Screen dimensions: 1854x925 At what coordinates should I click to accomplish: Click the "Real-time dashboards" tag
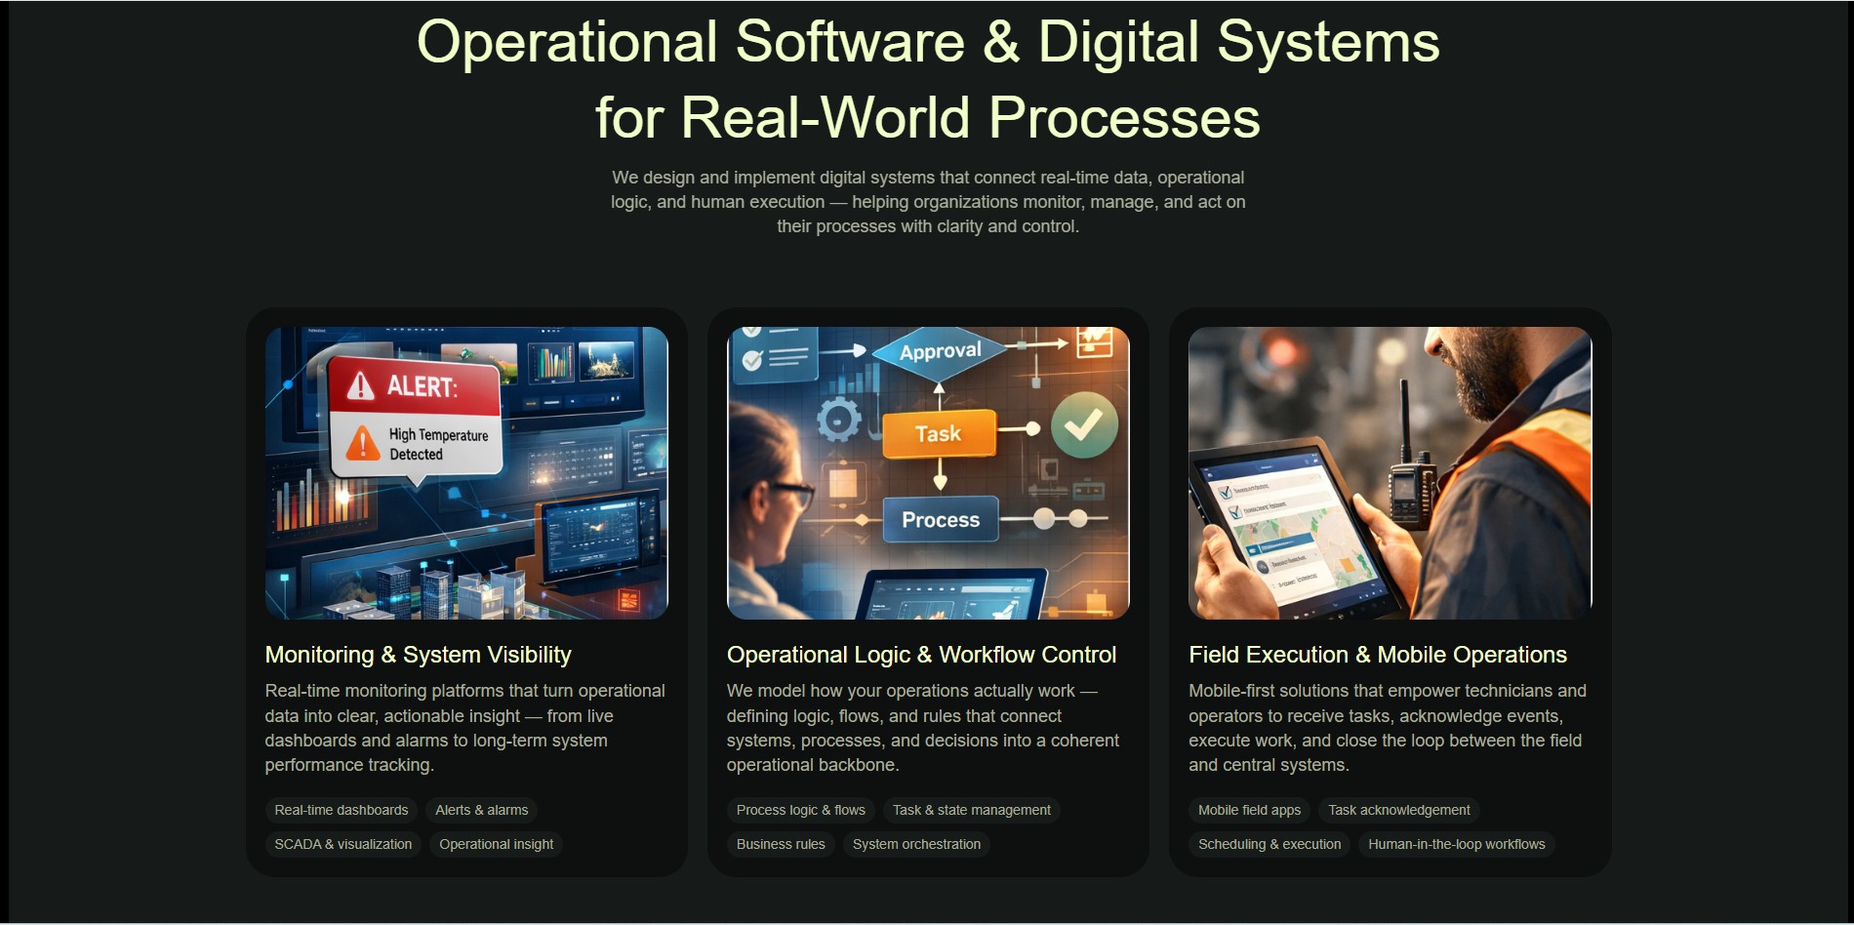click(341, 810)
